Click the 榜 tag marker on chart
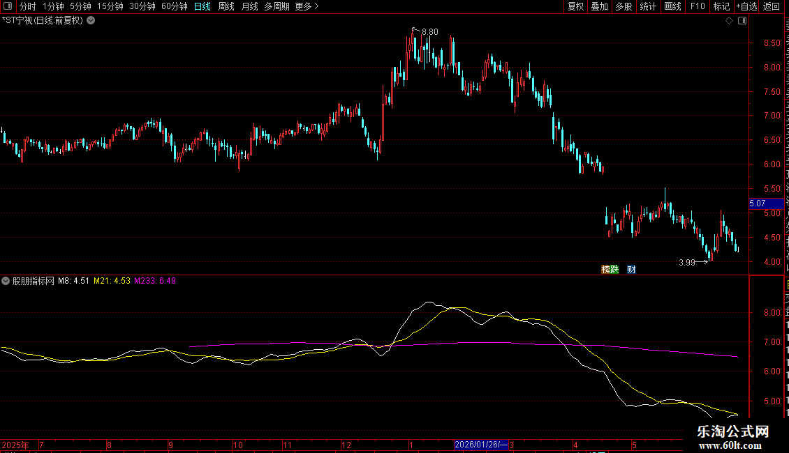The image size is (789, 453). pos(606,270)
